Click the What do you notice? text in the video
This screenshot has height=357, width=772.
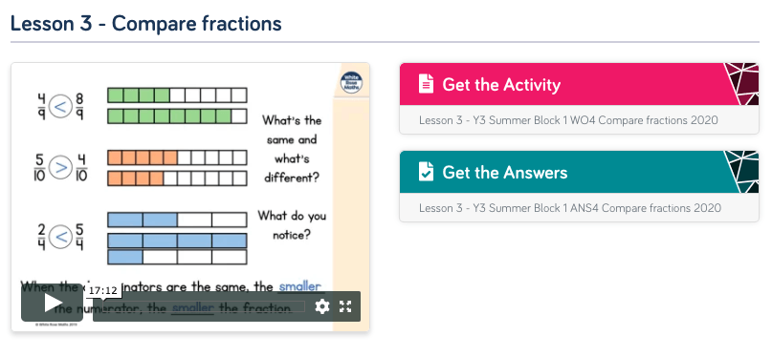[292, 225]
